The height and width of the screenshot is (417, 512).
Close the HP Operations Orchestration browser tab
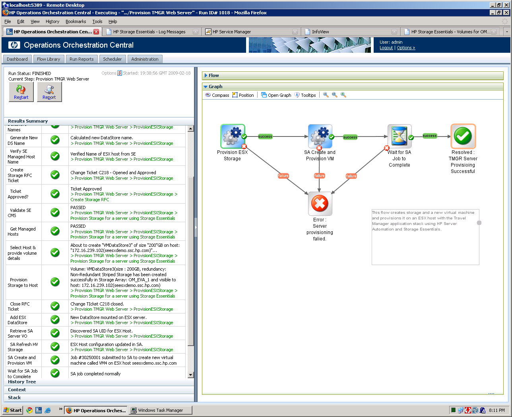[96, 32]
